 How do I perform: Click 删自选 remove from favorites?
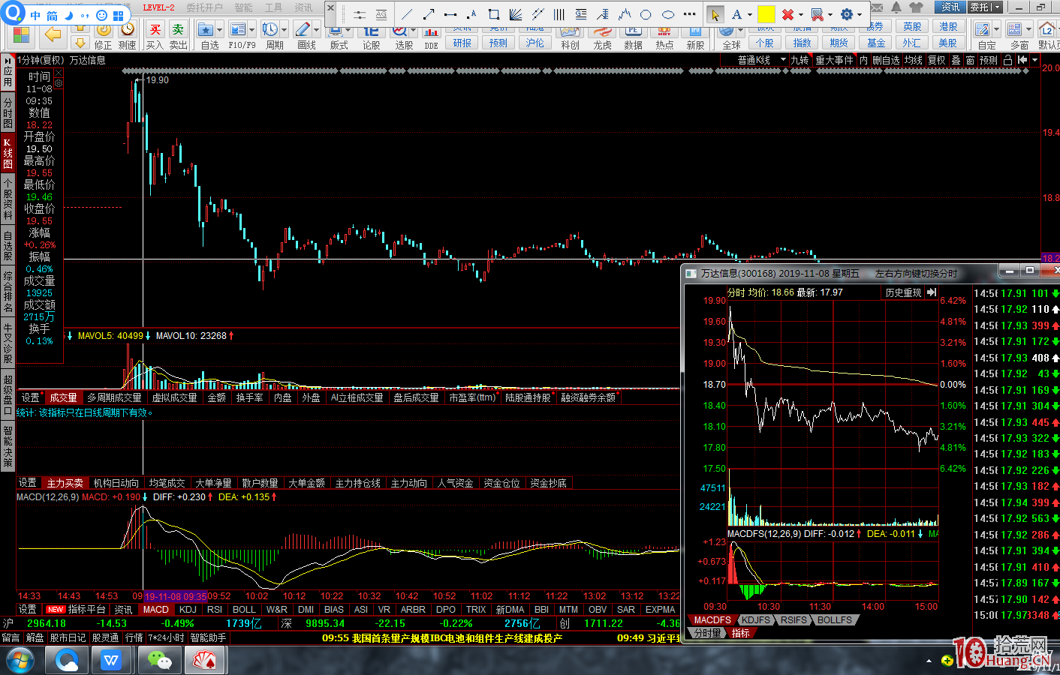886,60
